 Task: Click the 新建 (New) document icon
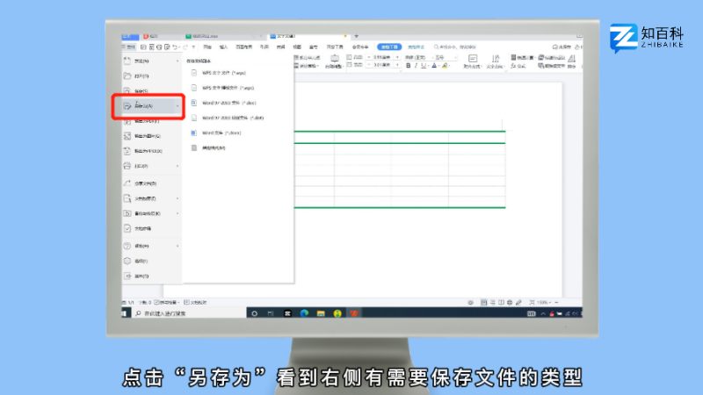coord(127,61)
